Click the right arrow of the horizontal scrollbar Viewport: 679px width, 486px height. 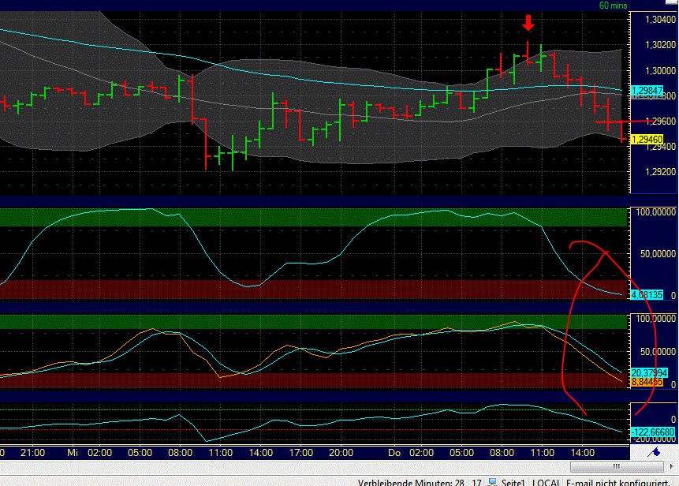671,465
